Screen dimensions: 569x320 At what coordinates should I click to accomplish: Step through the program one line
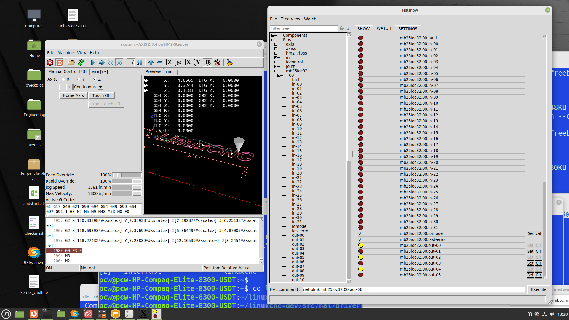102,63
